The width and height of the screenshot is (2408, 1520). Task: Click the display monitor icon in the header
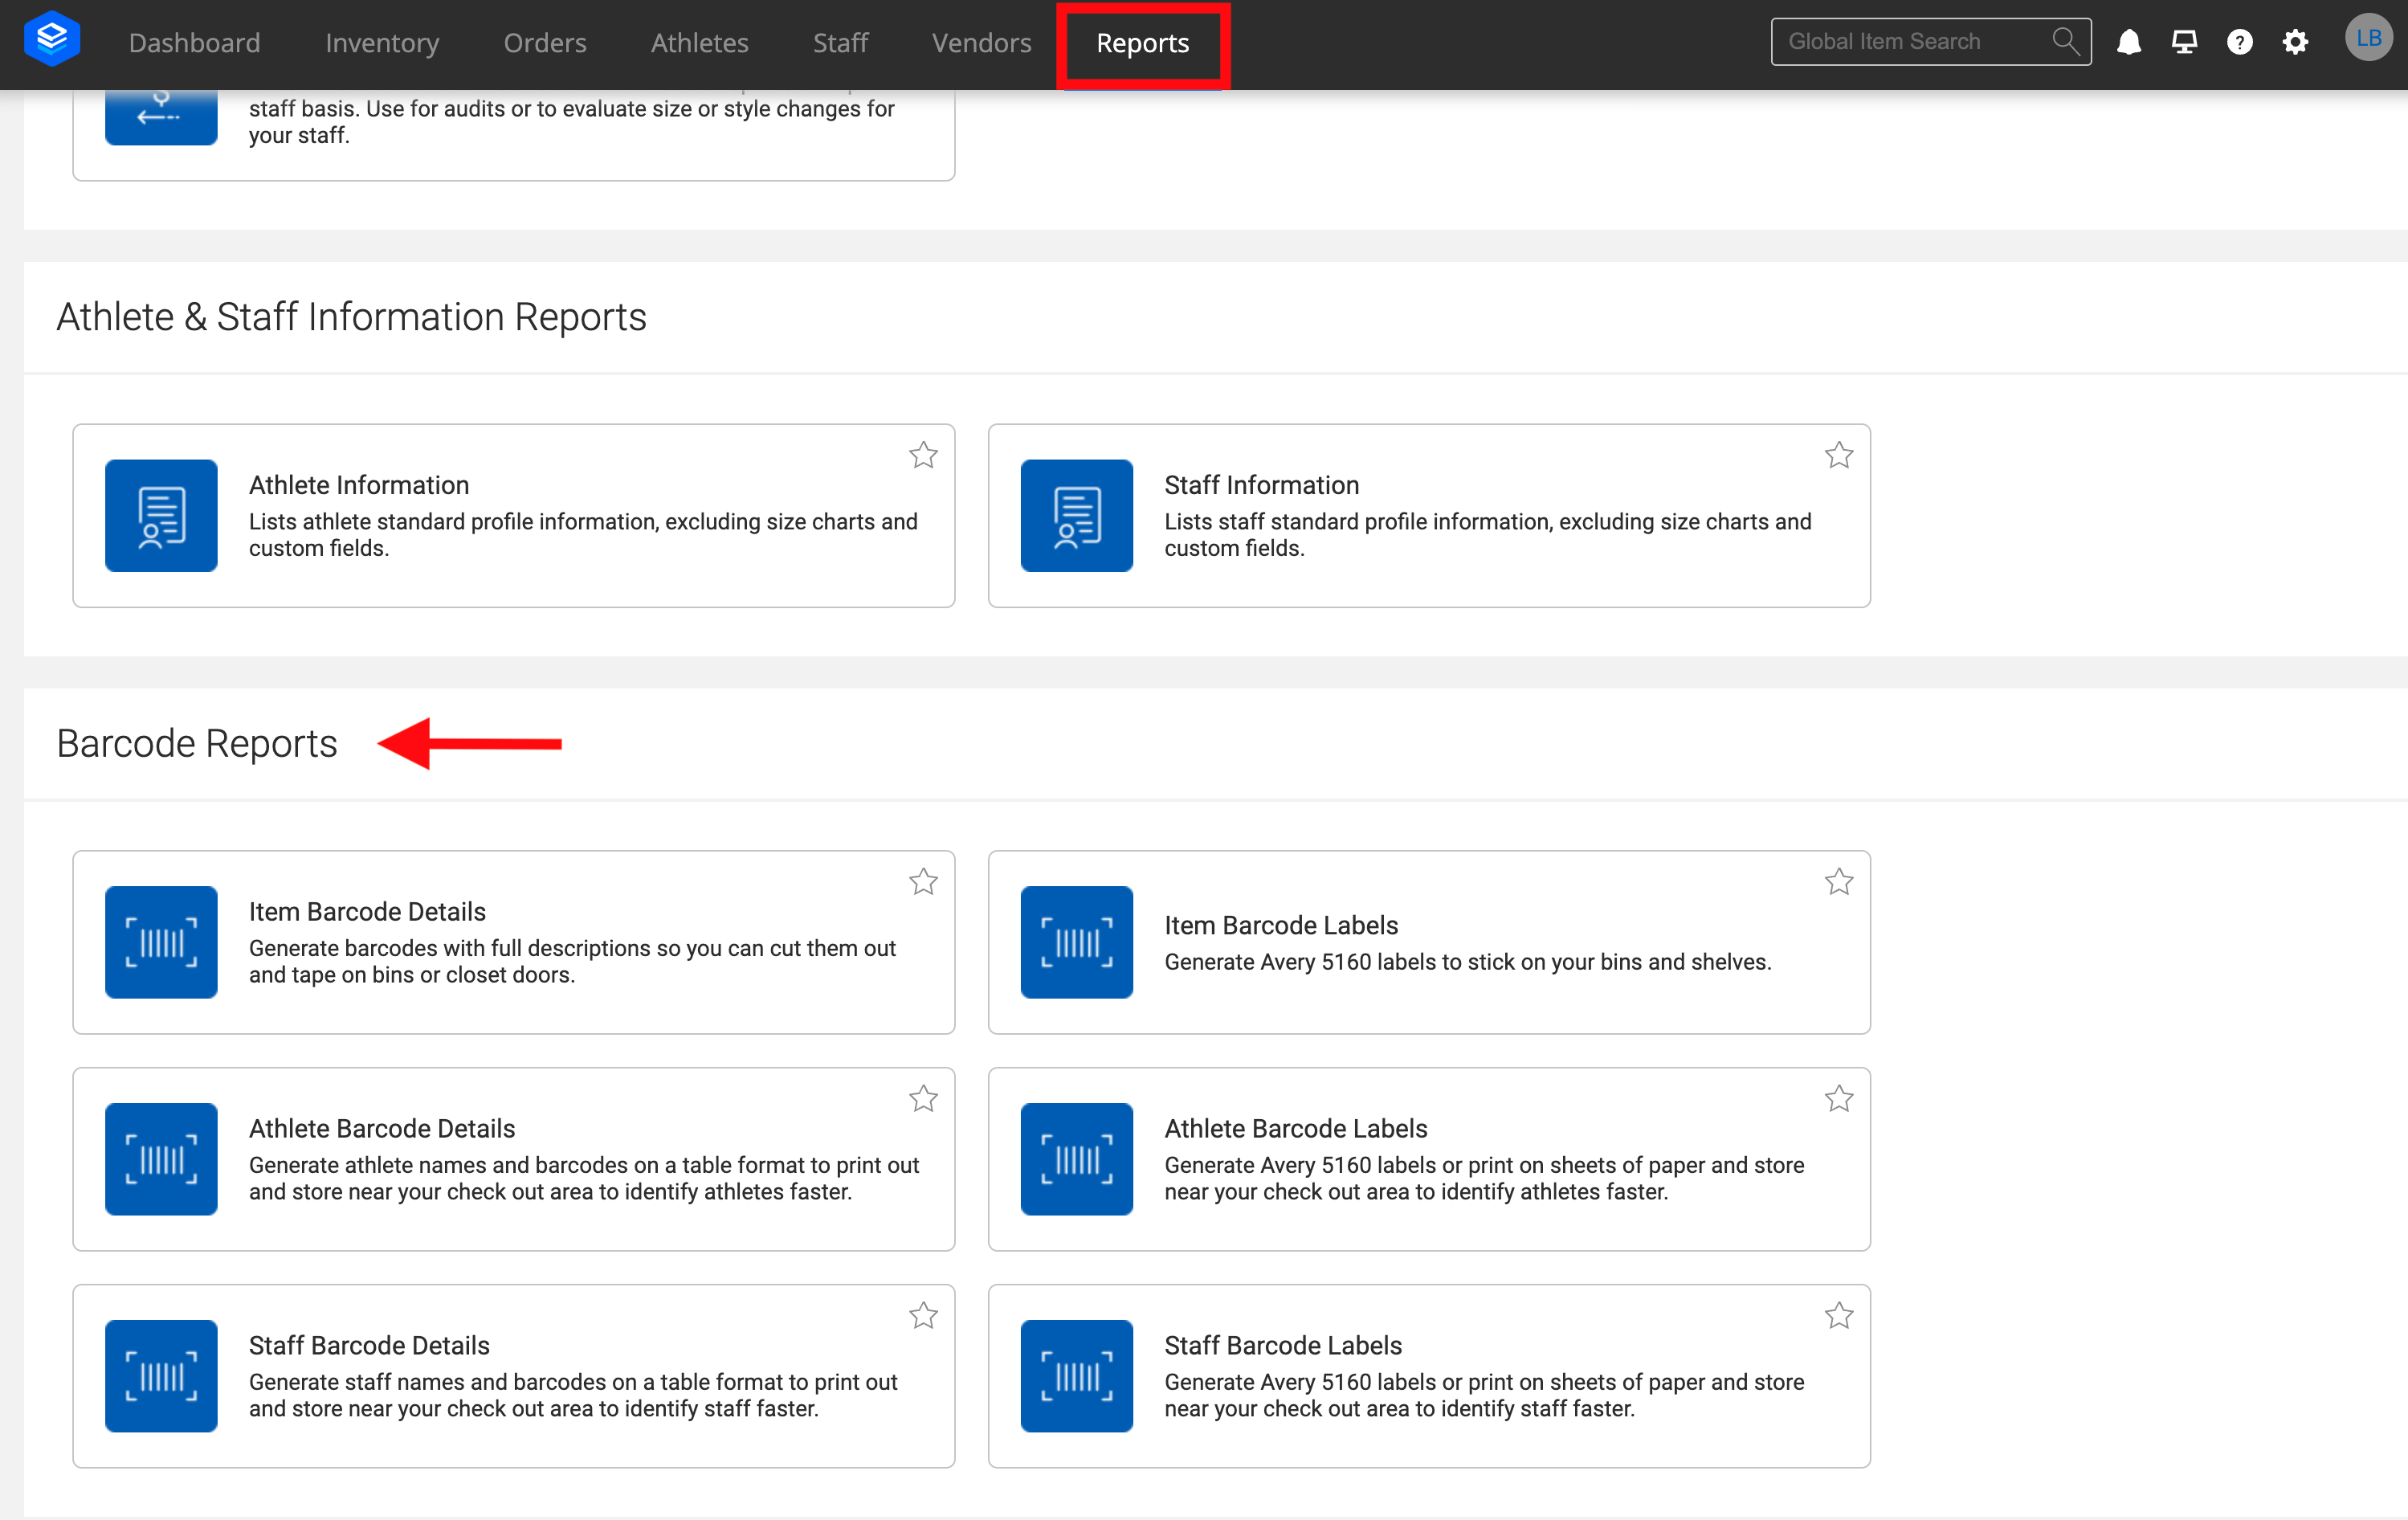pyautogui.click(x=2184, y=41)
